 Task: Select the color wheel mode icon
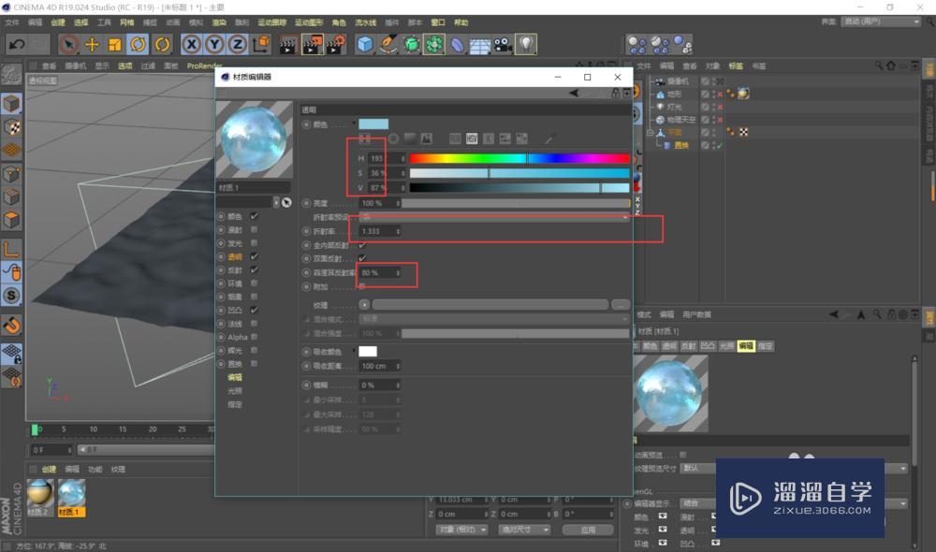[393, 138]
